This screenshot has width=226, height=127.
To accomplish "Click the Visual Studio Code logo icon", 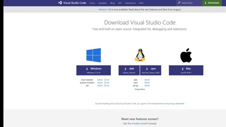I will coord(60,3).
